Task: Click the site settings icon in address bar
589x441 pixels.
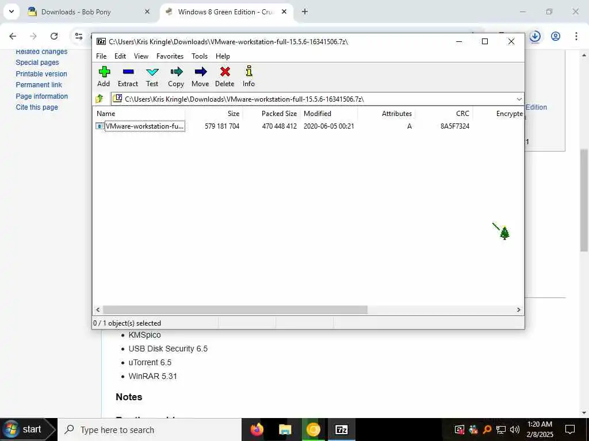Action: click(x=79, y=36)
